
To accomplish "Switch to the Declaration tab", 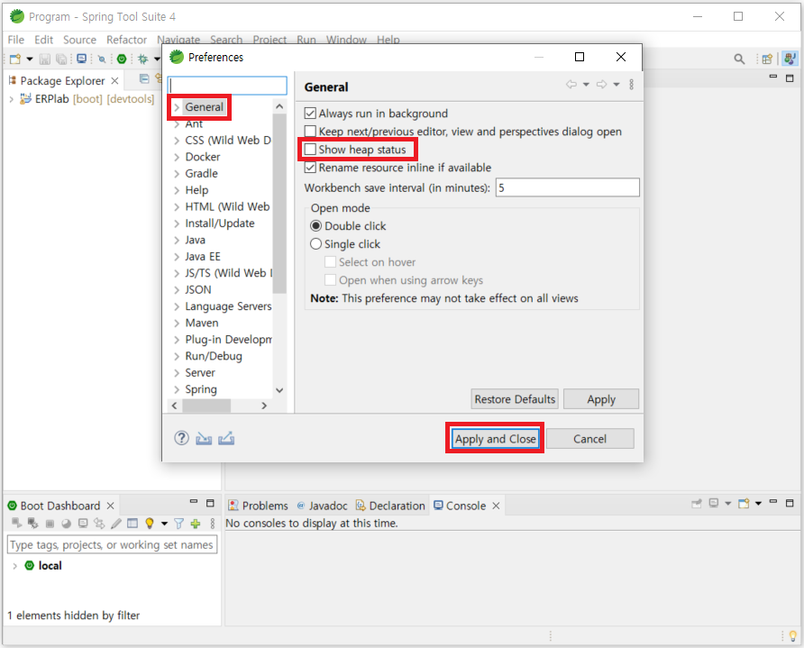I will [390, 506].
